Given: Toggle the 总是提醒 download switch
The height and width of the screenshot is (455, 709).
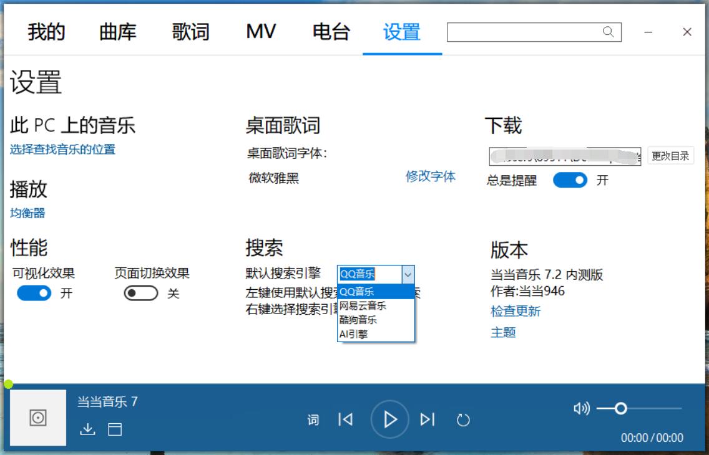Looking at the screenshot, I should pyautogui.click(x=570, y=180).
